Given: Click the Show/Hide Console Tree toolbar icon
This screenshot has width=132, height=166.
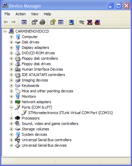Looking at the screenshot, I should [24, 22].
